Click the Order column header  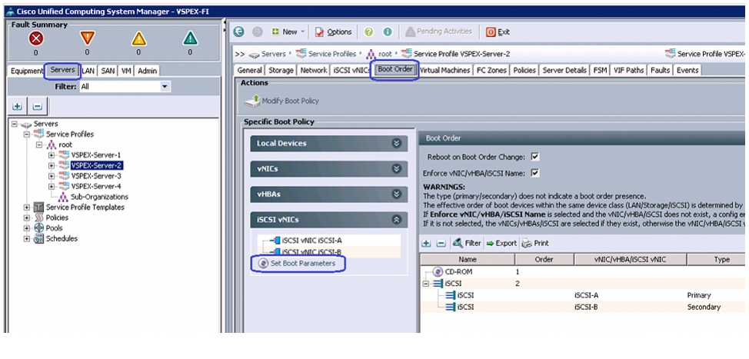click(544, 260)
